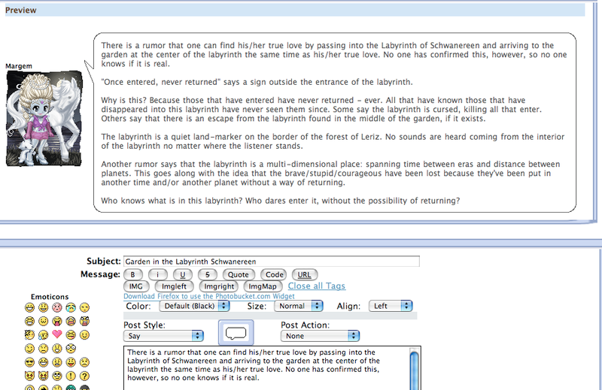
Task: Apply bold with the B button
Action: click(x=133, y=274)
